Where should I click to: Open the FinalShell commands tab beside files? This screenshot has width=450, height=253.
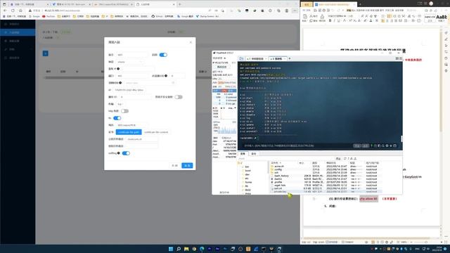coord(254,154)
